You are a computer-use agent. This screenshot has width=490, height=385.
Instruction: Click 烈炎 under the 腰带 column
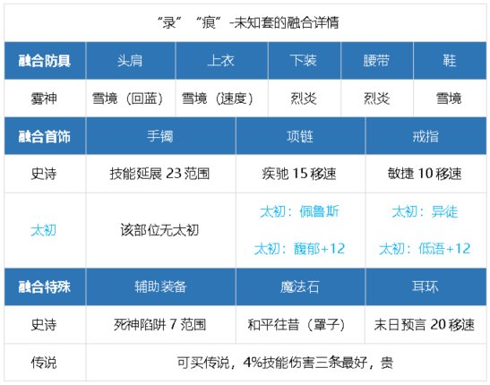point(377,98)
